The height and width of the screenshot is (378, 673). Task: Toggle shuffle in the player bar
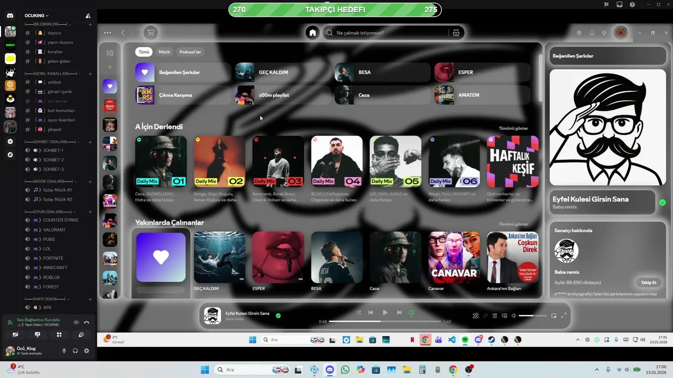[x=358, y=312]
